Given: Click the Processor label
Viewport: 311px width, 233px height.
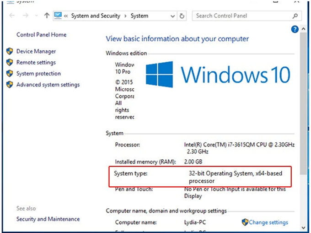Looking at the screenshot, I should point(127,145).
